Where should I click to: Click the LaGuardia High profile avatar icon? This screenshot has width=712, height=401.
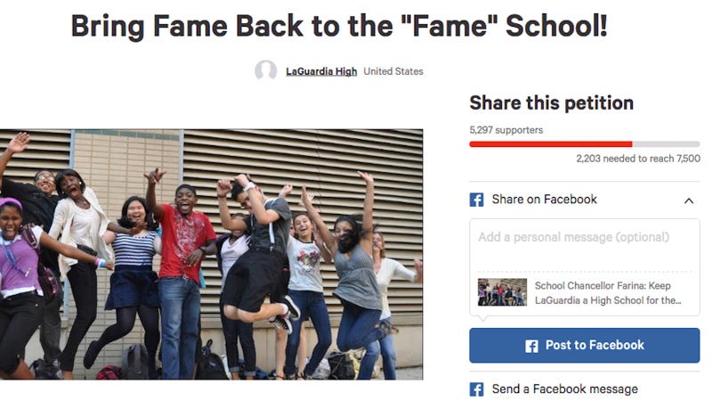click(265, 71)
